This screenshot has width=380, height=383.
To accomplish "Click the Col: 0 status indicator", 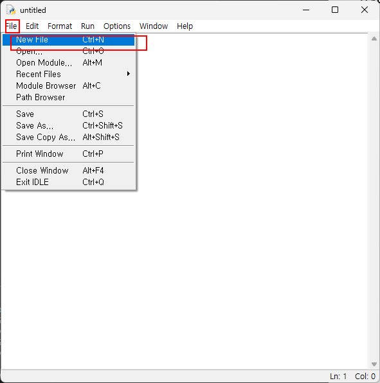I will pos(365,377).
